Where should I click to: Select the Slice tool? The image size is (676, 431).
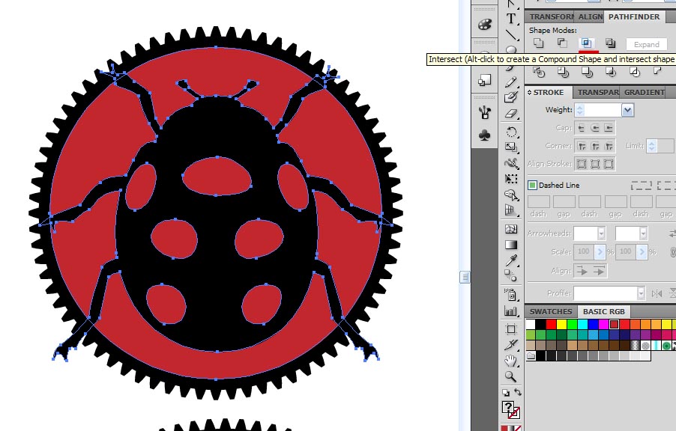pos(511,345)
